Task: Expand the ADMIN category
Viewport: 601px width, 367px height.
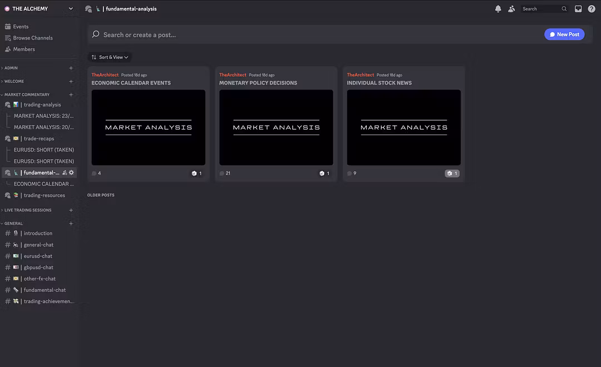Action: pos(11,68)
